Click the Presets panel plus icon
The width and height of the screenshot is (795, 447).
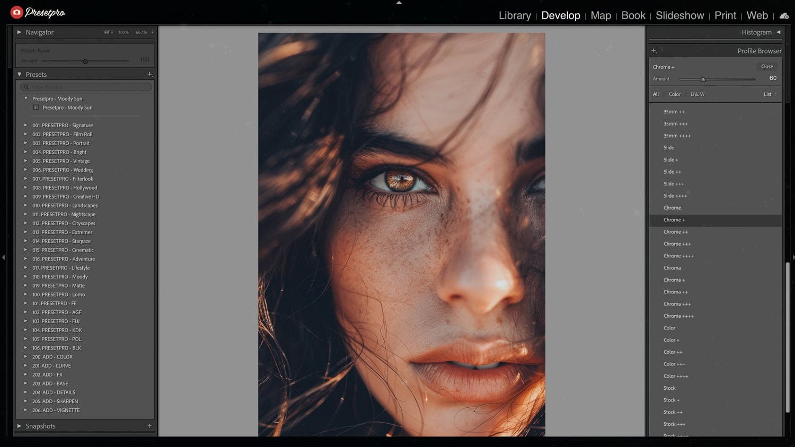pos(150,75)
